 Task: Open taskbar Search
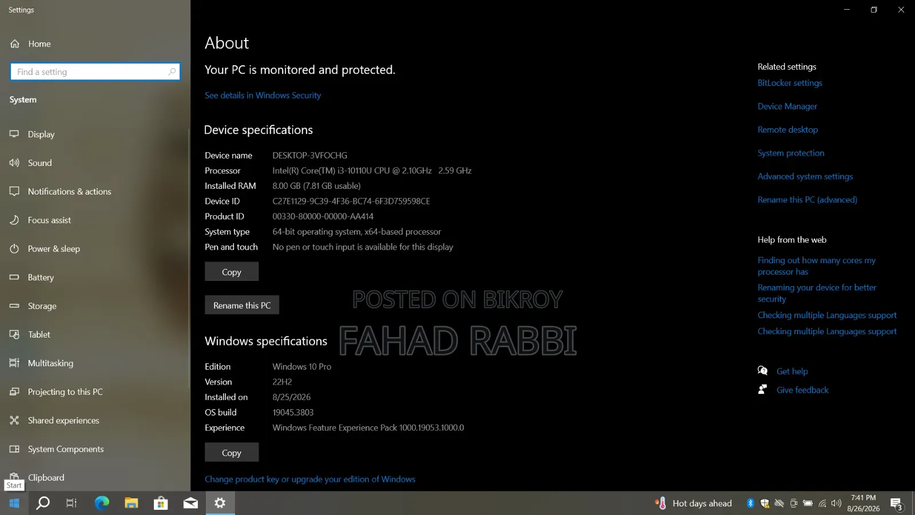pos(43,503)
